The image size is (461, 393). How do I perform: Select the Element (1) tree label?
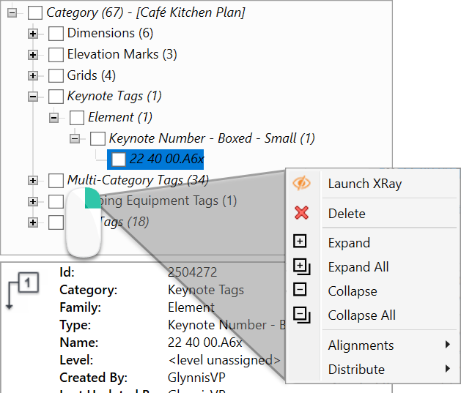[120, 117]
